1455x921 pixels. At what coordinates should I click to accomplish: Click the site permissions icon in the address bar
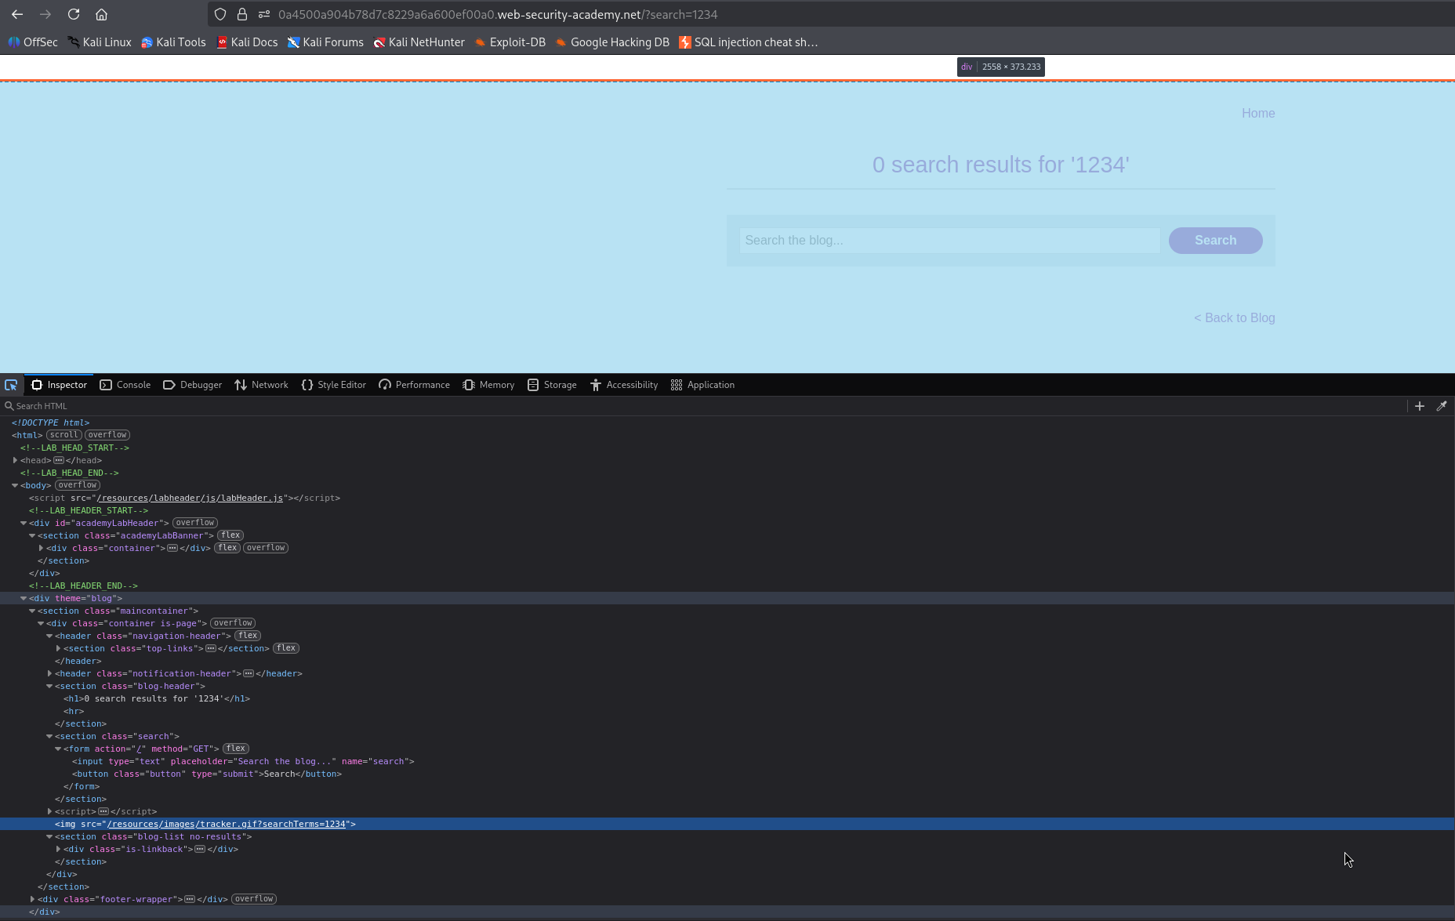(x=264, y=14)
